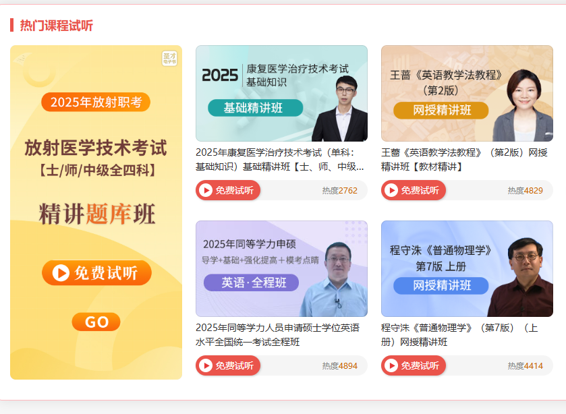
Task: Open 王蔷《英语教学法教程》网授精讲班 title link
Action: [461, 159]
